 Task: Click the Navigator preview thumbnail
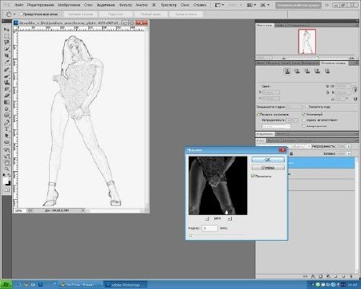[x=307, y=42]
